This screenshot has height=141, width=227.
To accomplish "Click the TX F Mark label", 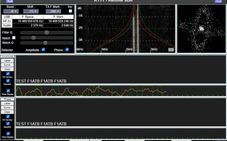I will [x=54, y=7].
